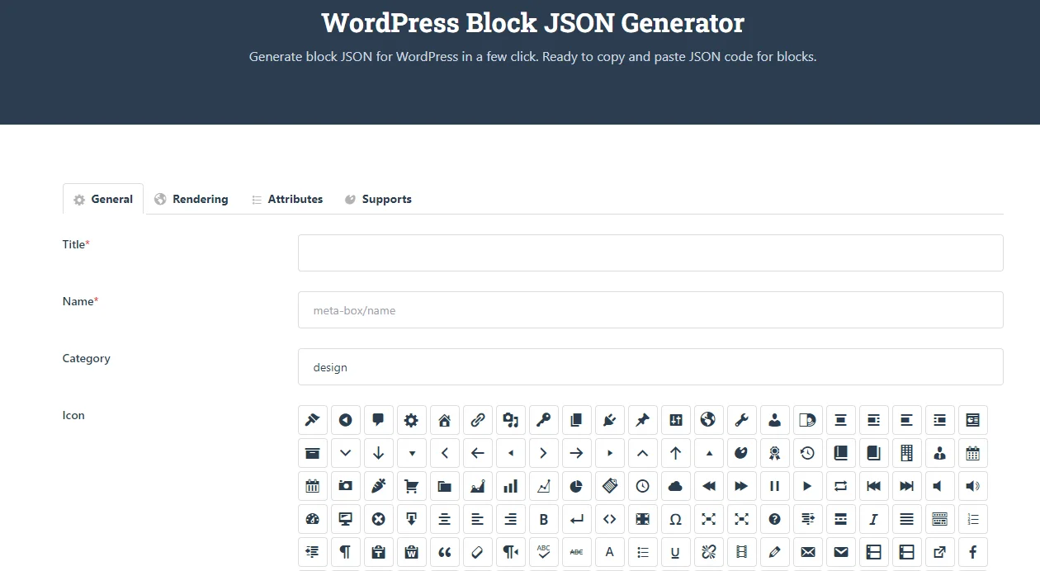Select the external link arrow icon

pos(940,552)
